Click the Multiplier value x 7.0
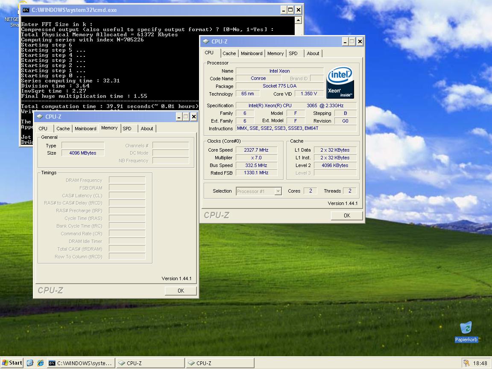The image size is (492, 369). pos(256,158)
